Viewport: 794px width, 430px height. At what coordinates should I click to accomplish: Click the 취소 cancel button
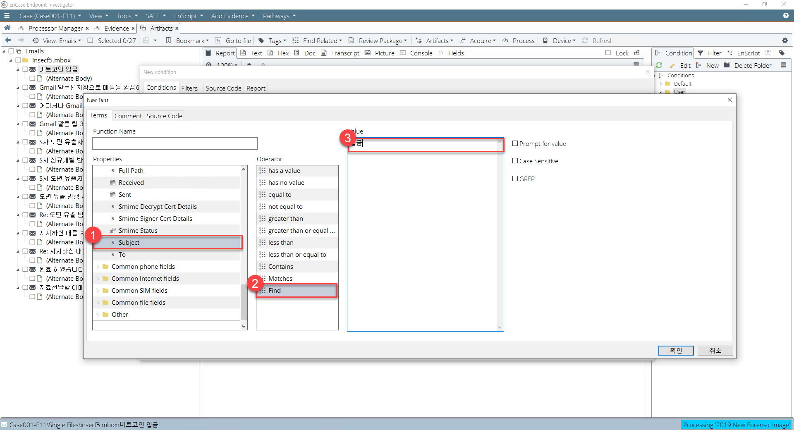(x=715, y=351)
